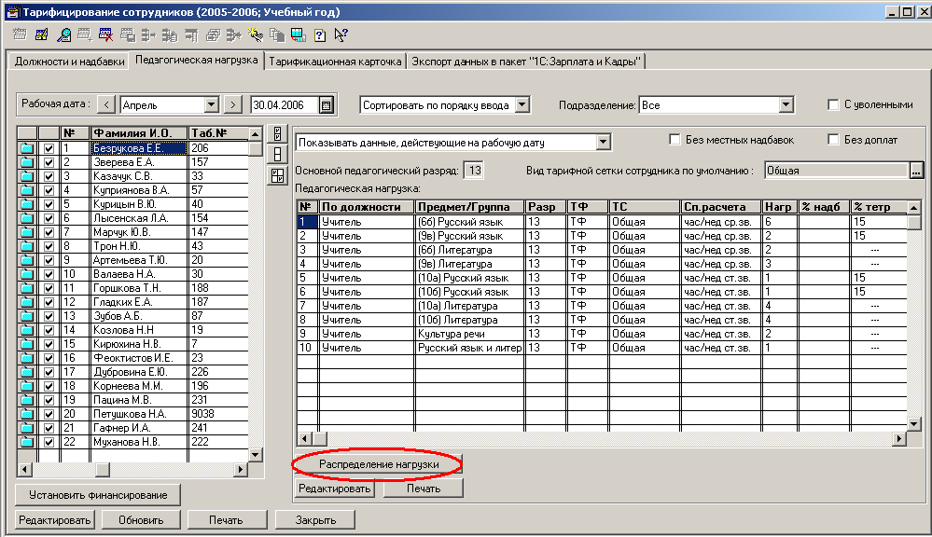Expand the "Подразделение" dropdown showing Все
This screenshot has height=537, width=932.
[x=786, y=105]
